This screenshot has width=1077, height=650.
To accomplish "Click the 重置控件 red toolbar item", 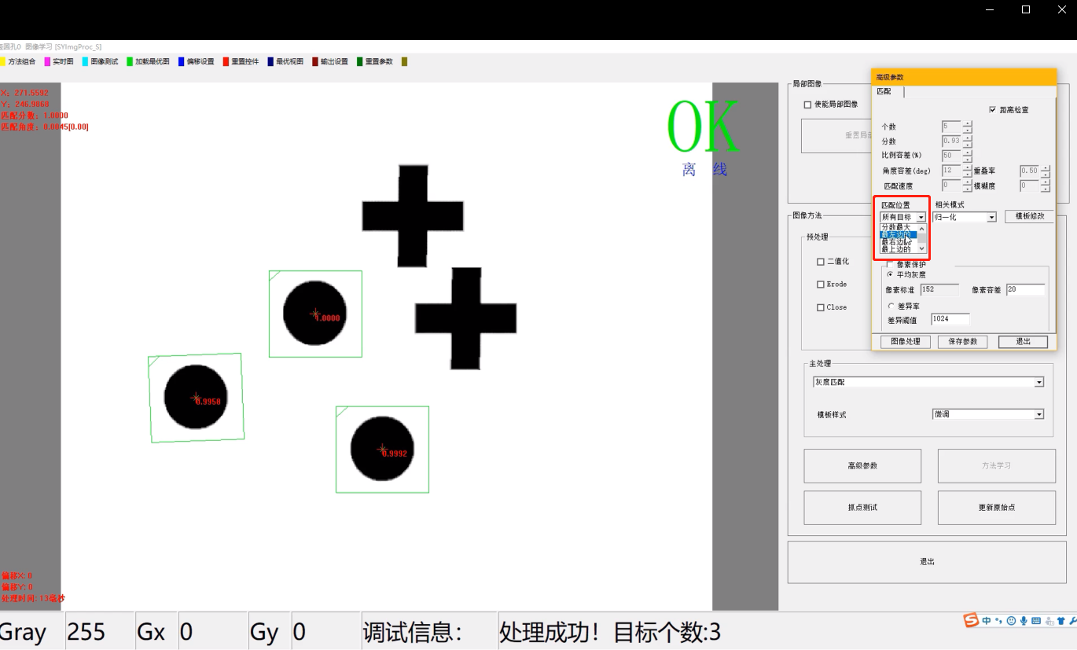I will 241,61.
